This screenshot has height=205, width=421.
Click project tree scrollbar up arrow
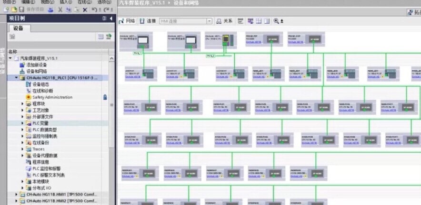pyautogui.click(x=112, y=58)
